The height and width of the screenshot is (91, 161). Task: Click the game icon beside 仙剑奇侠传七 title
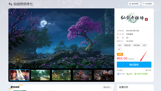11,4
